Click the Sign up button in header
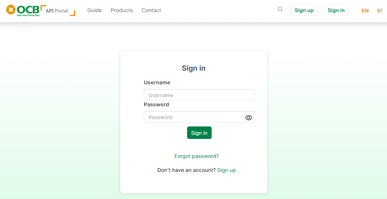Screen dimensions: 387x199 (x=304, y=10)
